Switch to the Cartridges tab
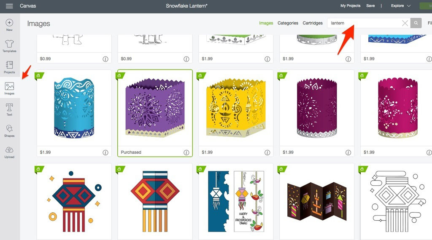This screenshot has height=240, width=432. pos(313,23)
